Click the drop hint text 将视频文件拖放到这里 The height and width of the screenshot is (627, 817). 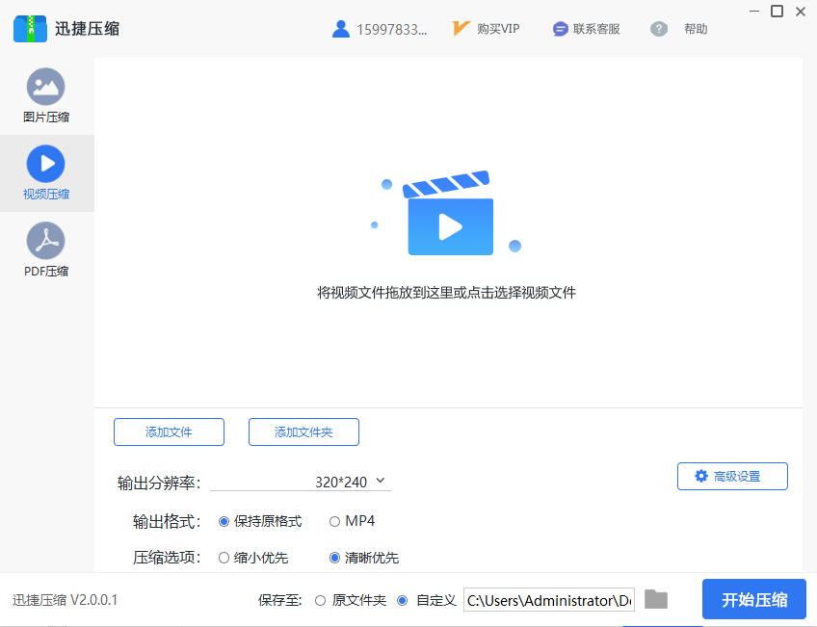pos(446,293)
